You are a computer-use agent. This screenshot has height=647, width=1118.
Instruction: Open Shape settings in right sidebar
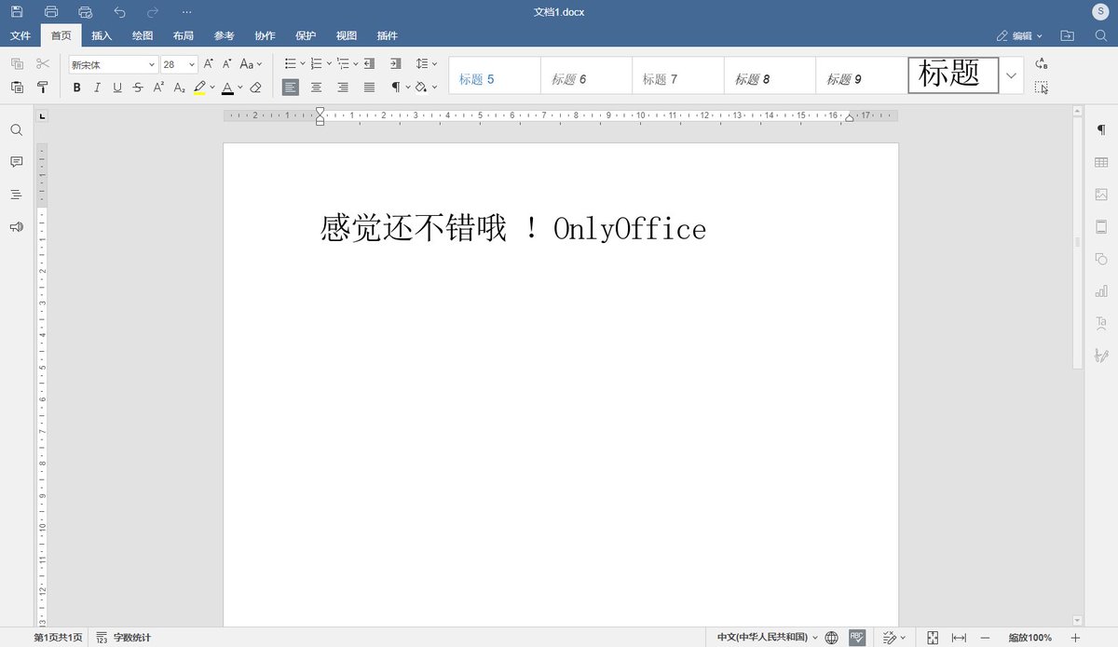(x=1101, y=259)
